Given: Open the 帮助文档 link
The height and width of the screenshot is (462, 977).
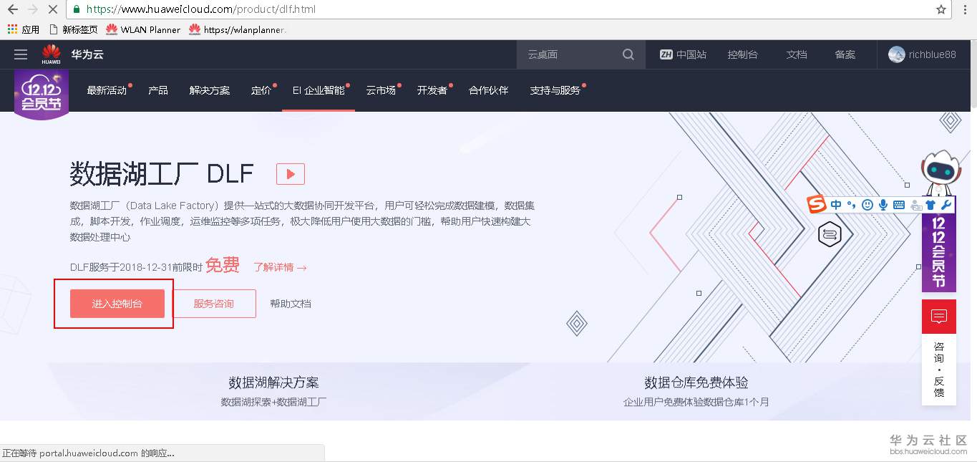Looking at the screenshot, I should pos(291,304).
